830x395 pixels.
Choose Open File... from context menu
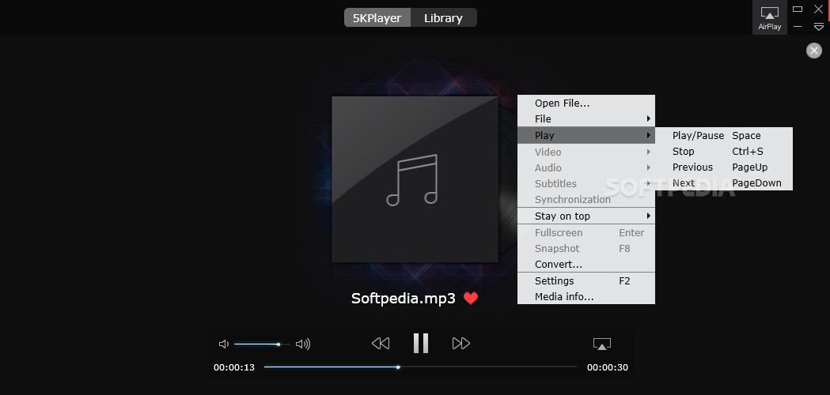pyautogui.click(x=586, y=103)
